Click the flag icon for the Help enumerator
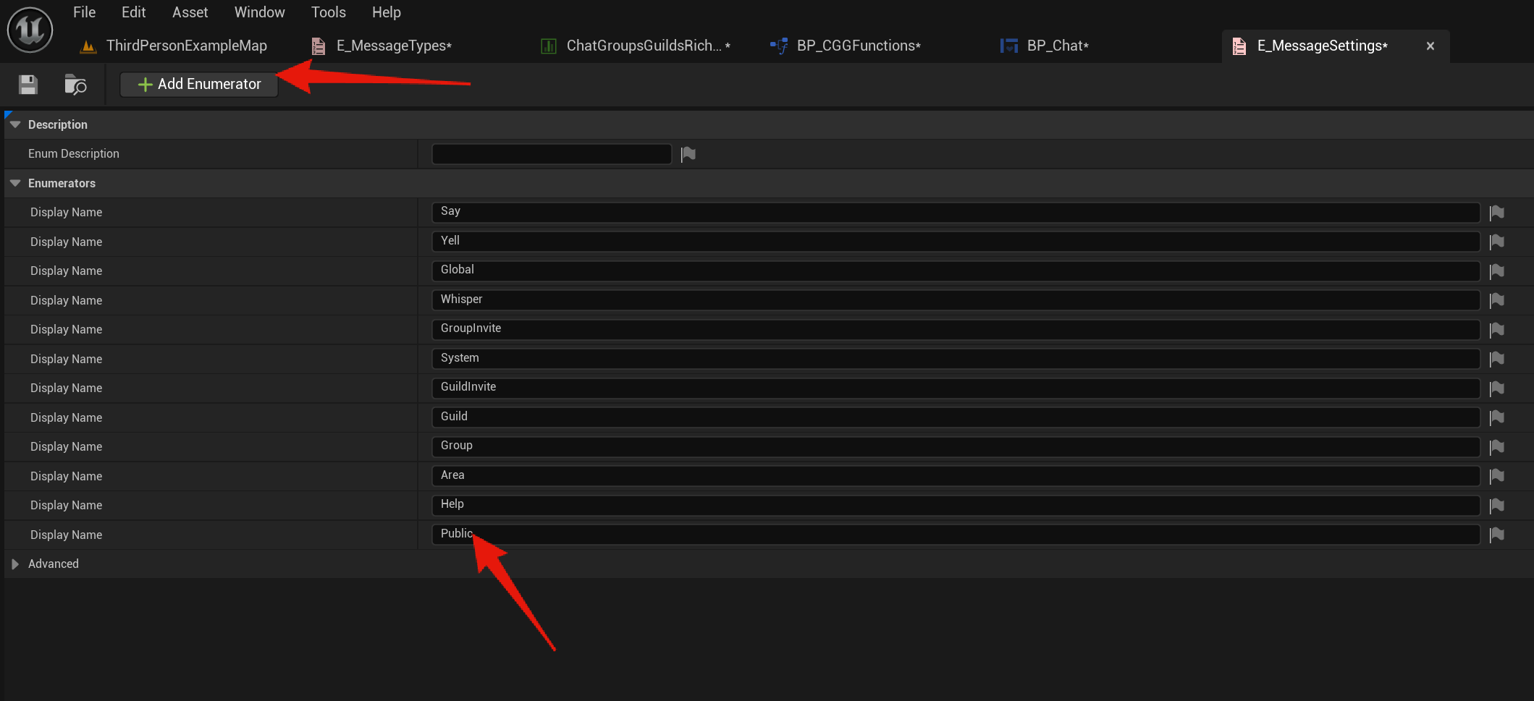 click(1497, 506)
